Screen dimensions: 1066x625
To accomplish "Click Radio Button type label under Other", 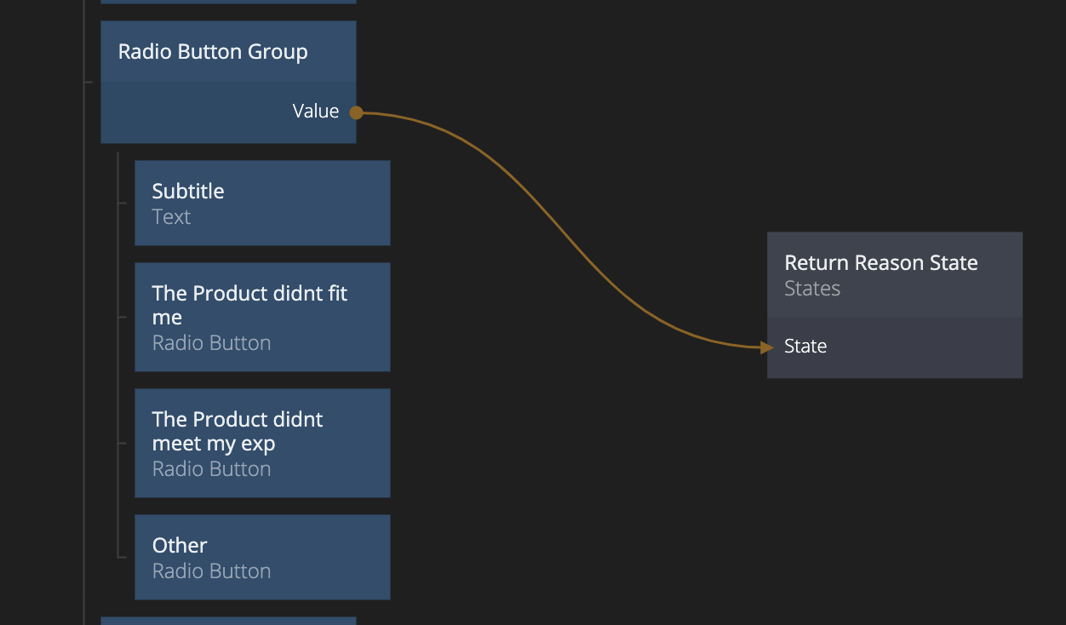I will tap(211, 571).
